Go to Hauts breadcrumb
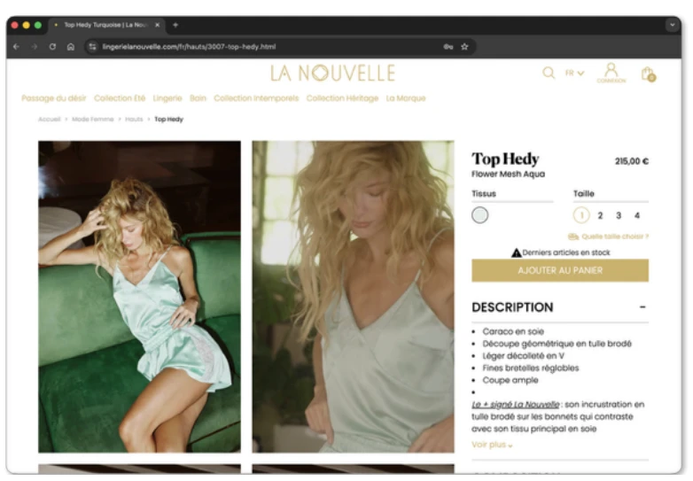This screenshot has height=481, width=693. pyautogui.click(x=134, y=120)
